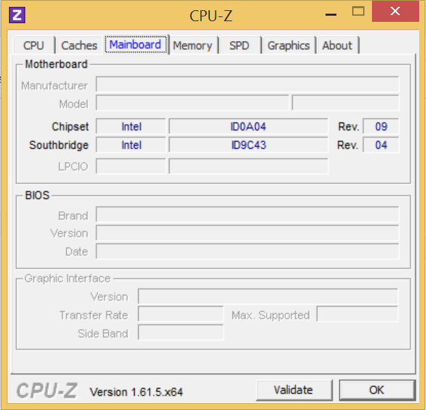Maximize the CPU-Z window

pos(358,12)
